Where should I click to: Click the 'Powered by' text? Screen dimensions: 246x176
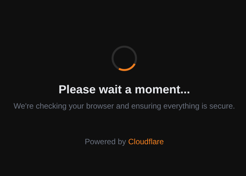[105, 142]
